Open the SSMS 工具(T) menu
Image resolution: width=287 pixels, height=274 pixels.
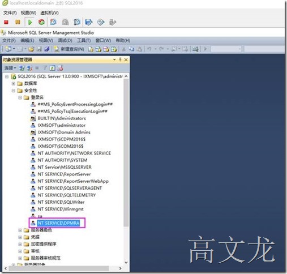[84, 40]
